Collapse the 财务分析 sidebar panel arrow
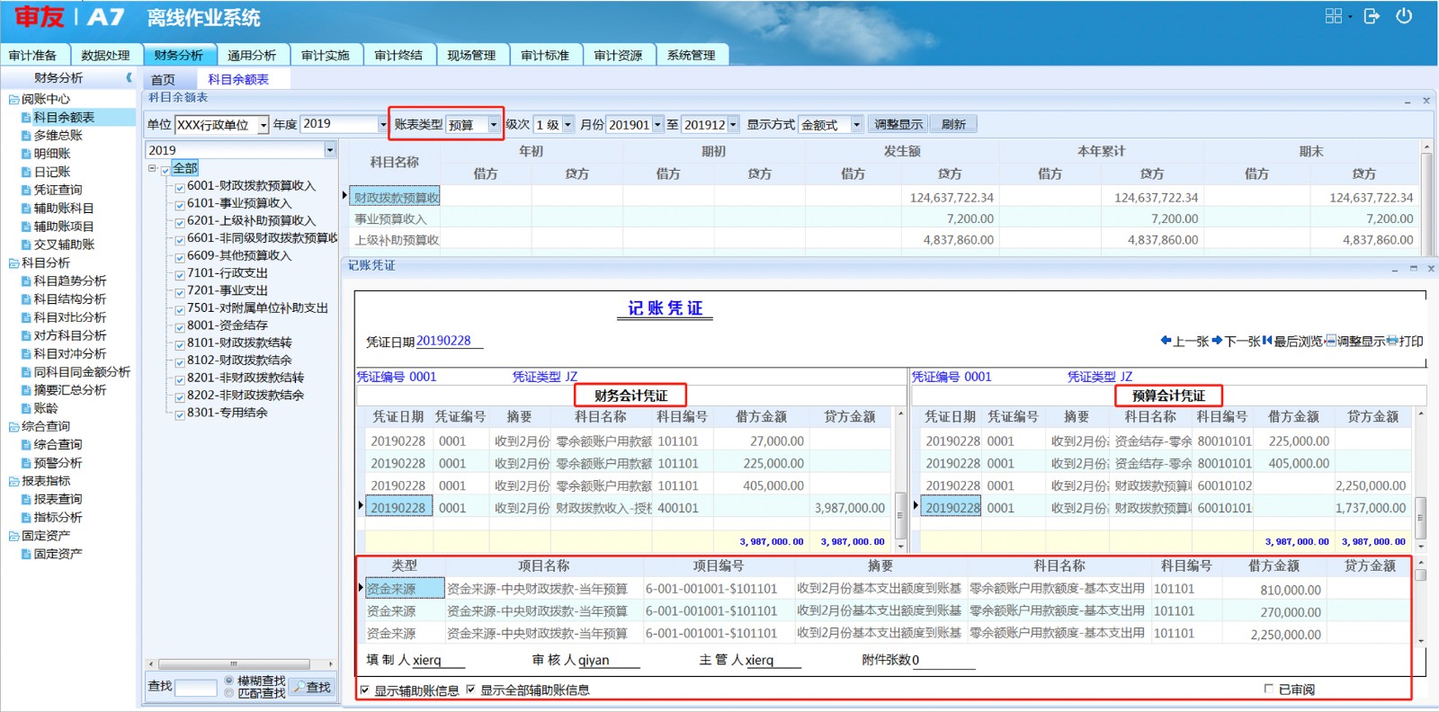1439x712 pixels. (x=129, y=78)
